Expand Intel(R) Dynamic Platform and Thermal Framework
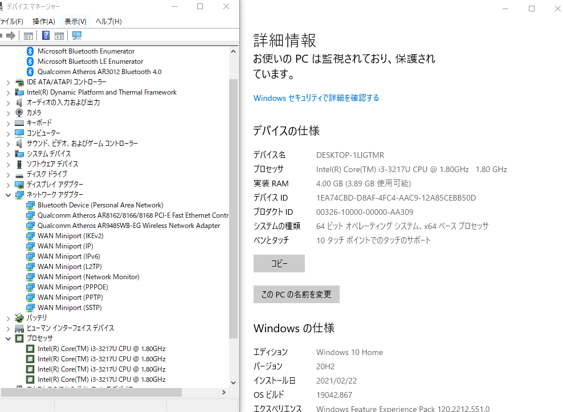Image resolution: width=563 pixels, height=412 pixels. [x=8, y=93]
